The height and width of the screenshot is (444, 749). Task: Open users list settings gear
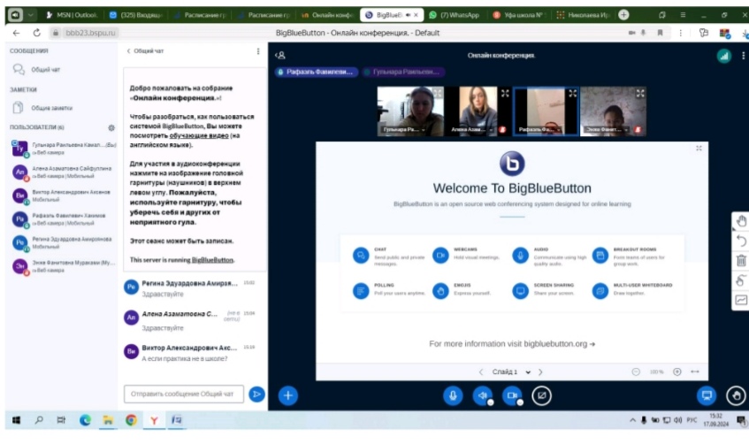111,128
